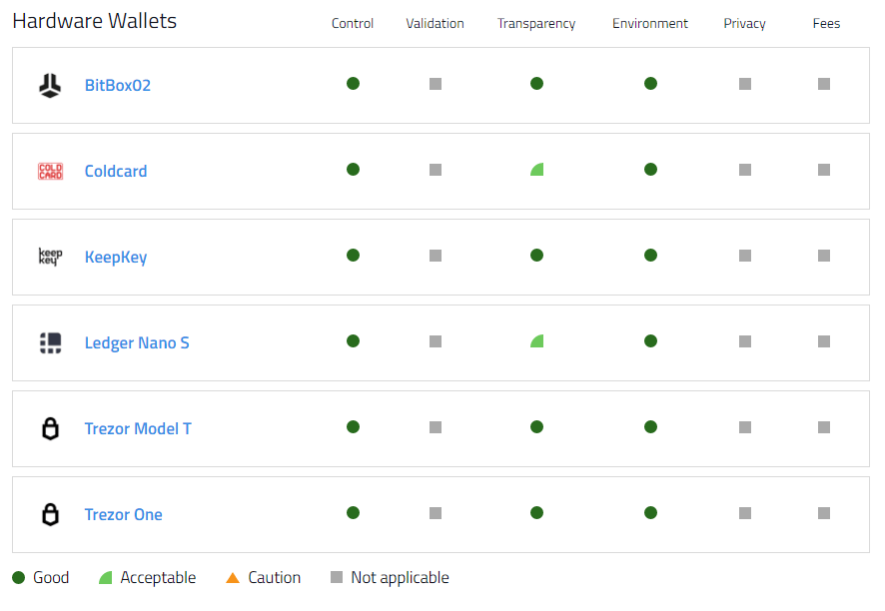The height and width of the screenshot is (611, 885).
Task: Click the Coldcard red logo icon
Action: pos(50,171)
